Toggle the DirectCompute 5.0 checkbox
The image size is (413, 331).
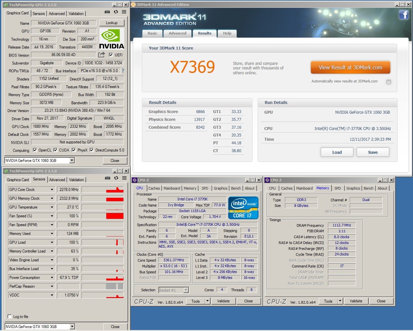pyautogui.click(x=92, y=150)
